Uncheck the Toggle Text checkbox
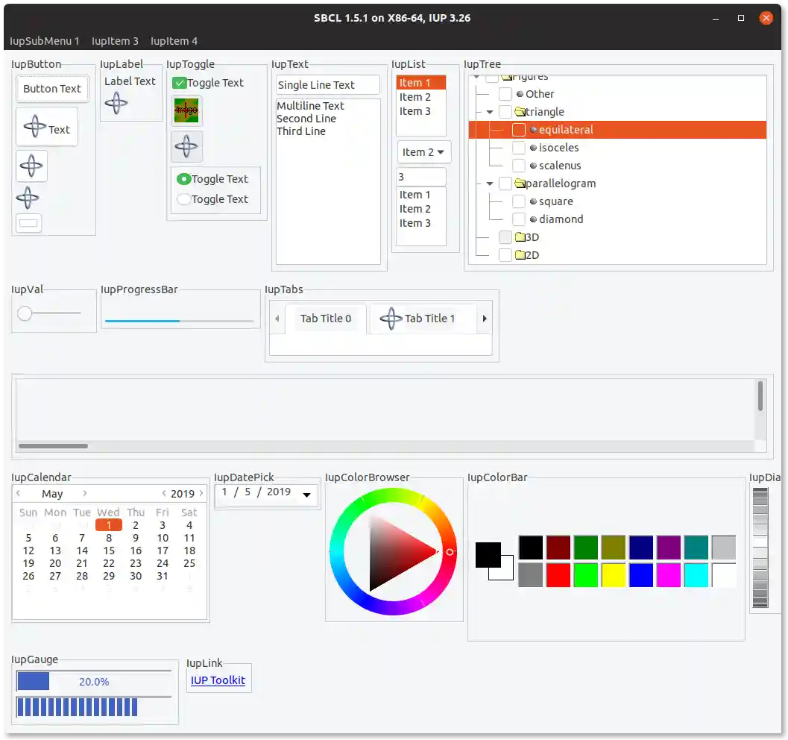788x740 pixels. coord(179,83)
